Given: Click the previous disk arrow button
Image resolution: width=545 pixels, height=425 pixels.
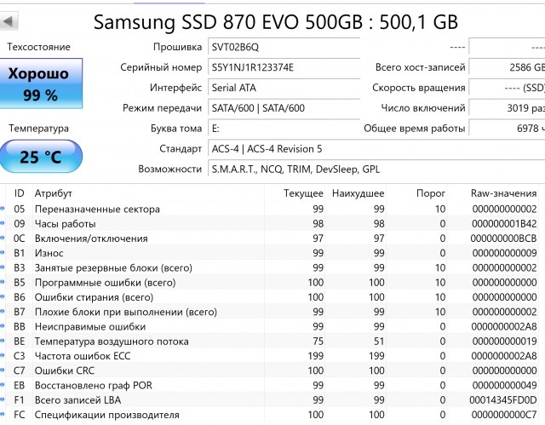Looking at the screenshot, I should click(x=13, y=18).
